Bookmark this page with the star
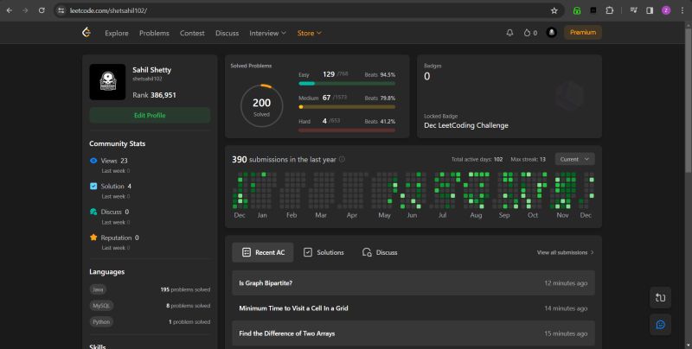This screenshot has height=349, width=692. click(x=554, y=10)
